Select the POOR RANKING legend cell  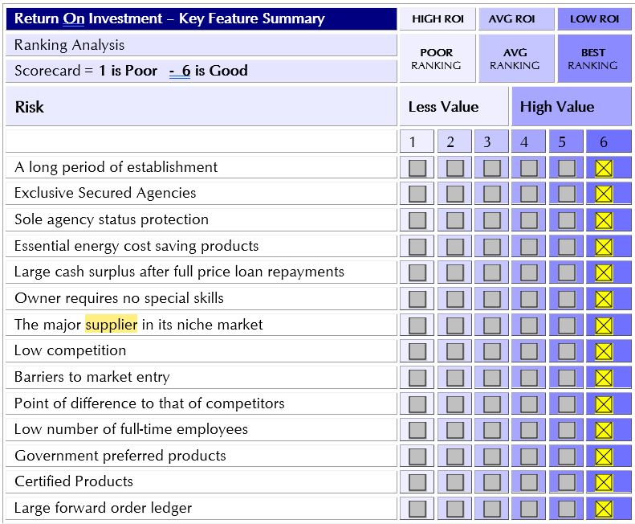tap(438, 59)
